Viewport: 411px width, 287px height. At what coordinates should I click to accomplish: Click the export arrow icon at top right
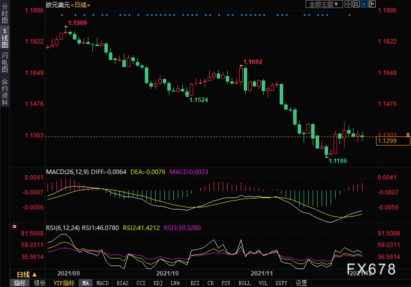click(x=372, y=4)
